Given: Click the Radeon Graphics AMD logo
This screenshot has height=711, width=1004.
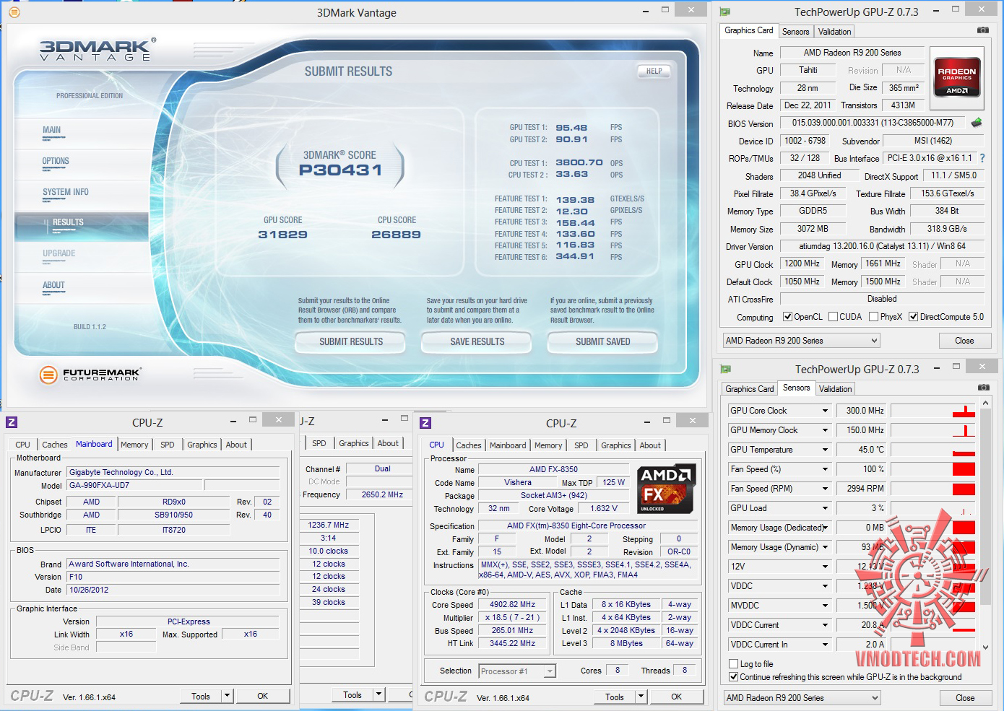Looking at the screenshot, I should click(x=956, y=77).
